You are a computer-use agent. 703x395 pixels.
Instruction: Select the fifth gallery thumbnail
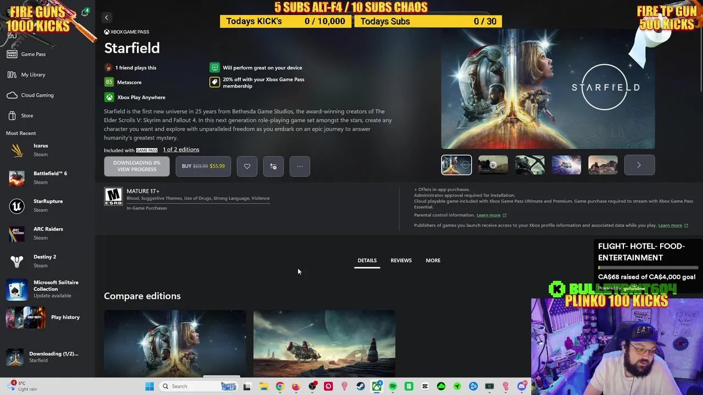(603, 165)
